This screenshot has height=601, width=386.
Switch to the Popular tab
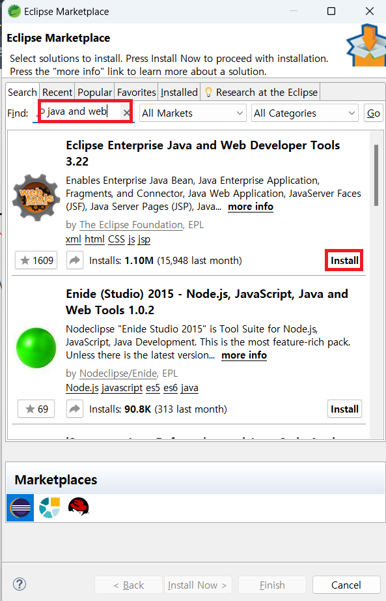(94, 93)
